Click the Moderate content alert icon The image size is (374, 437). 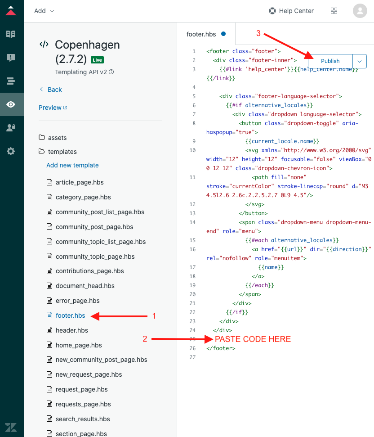pos(11,58)
